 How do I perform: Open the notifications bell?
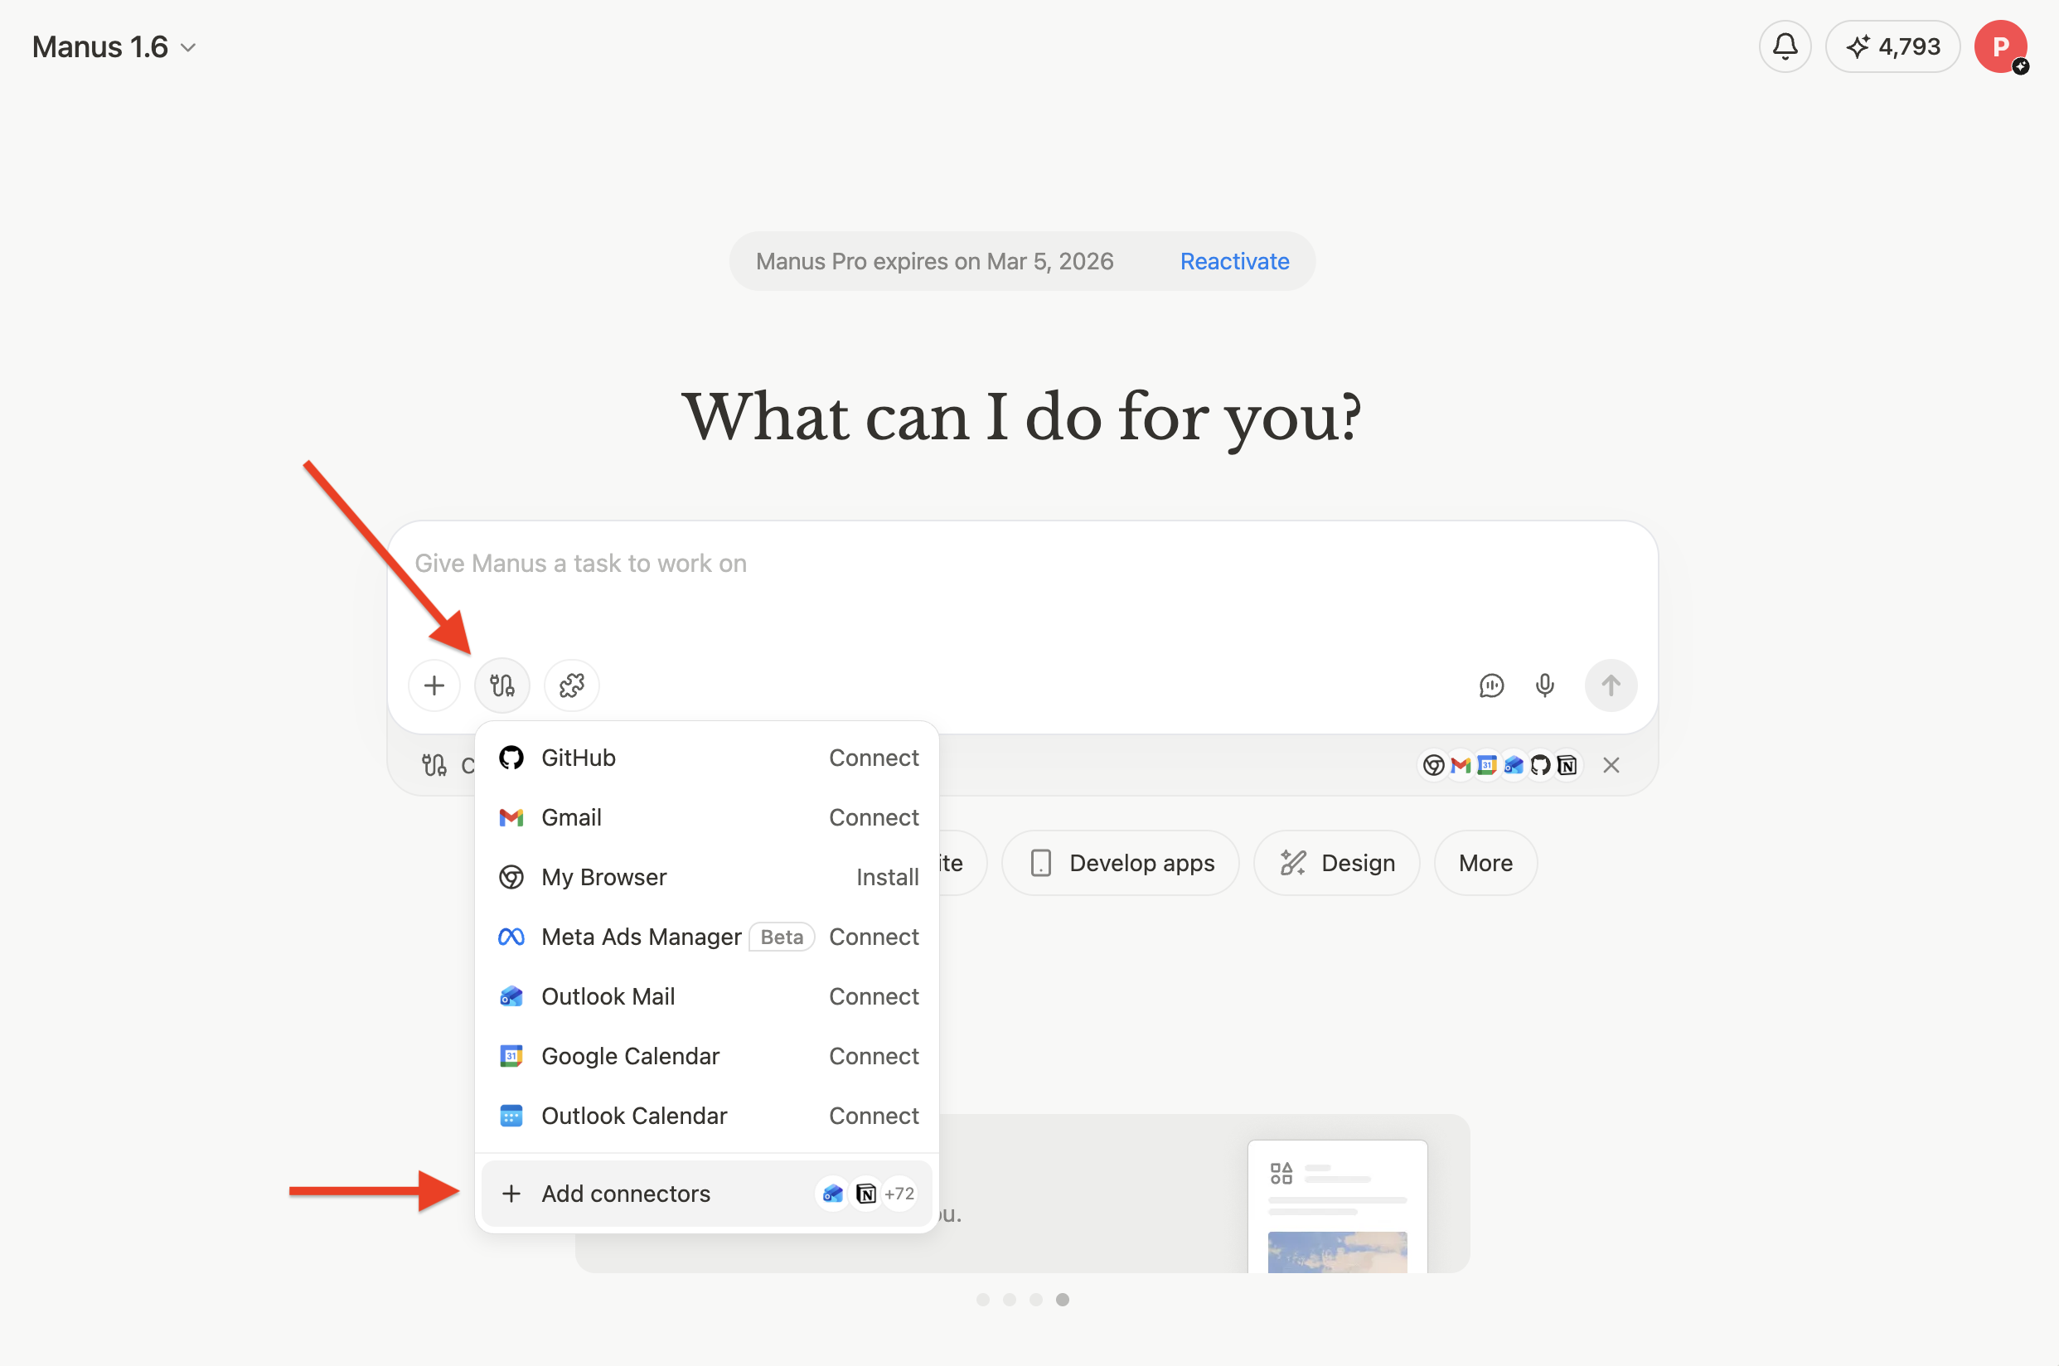[1785, 46]
